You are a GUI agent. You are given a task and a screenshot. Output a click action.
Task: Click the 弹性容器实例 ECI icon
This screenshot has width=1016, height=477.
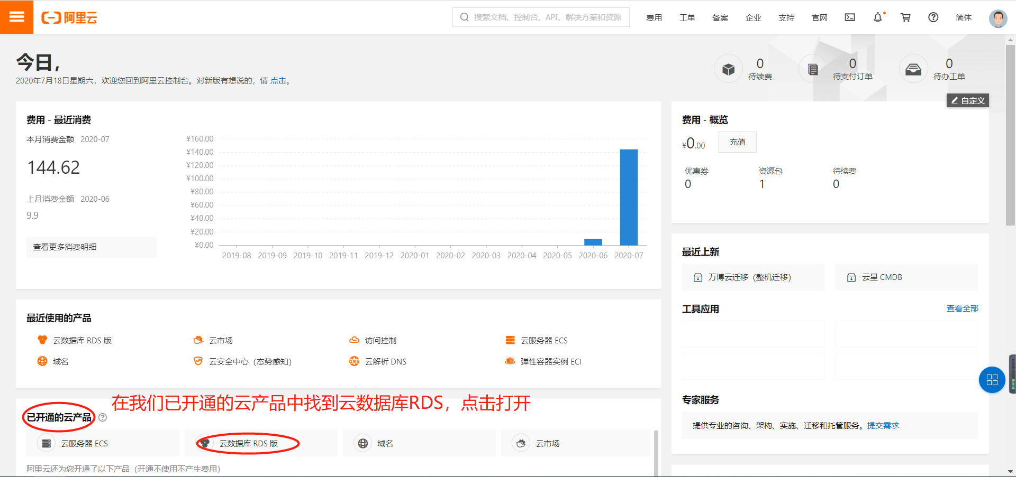510,361
